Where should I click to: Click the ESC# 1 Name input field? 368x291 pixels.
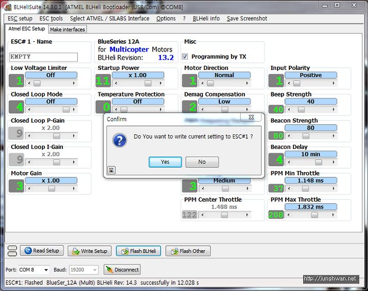coord(43,57)
